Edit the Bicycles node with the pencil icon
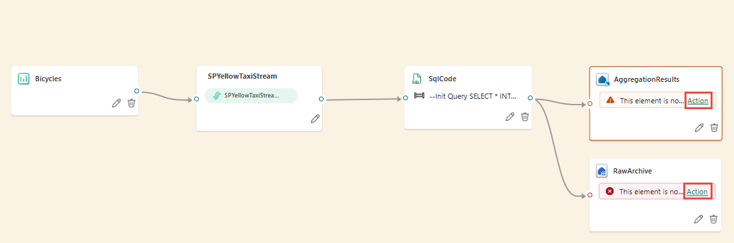Screen dimensions: 734x243 (x=116, y=103)
